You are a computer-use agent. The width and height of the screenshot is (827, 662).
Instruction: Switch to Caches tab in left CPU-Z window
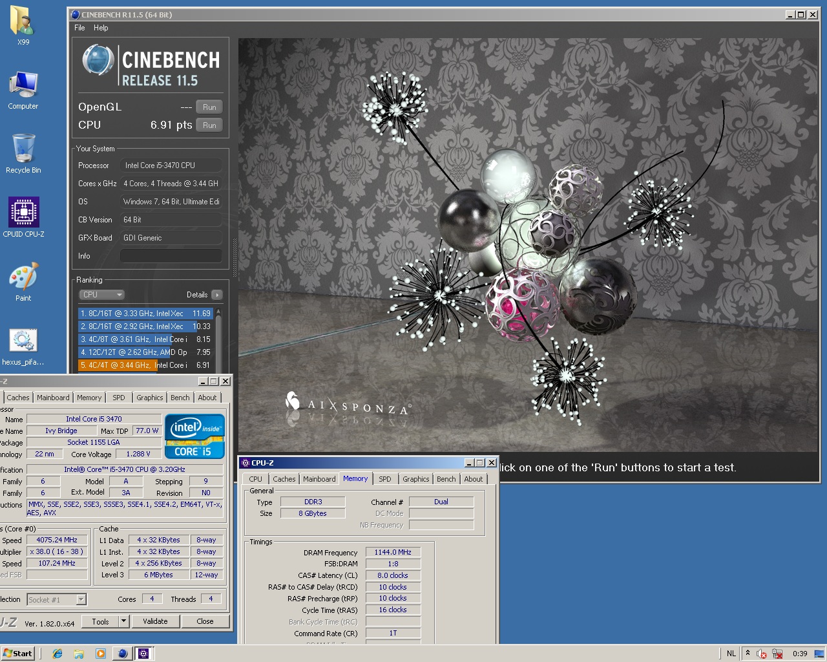click(18, 398)
